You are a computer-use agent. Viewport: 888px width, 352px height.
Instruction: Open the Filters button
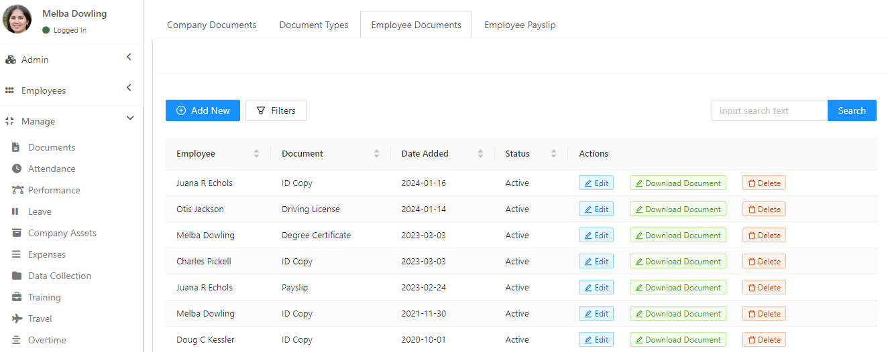point(276,110)
